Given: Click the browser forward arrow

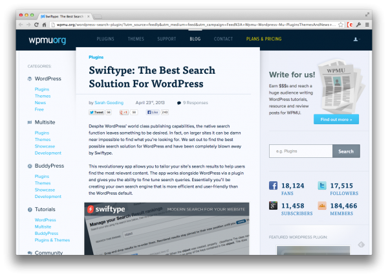Looking at the screenshot, I should (28, 25).
